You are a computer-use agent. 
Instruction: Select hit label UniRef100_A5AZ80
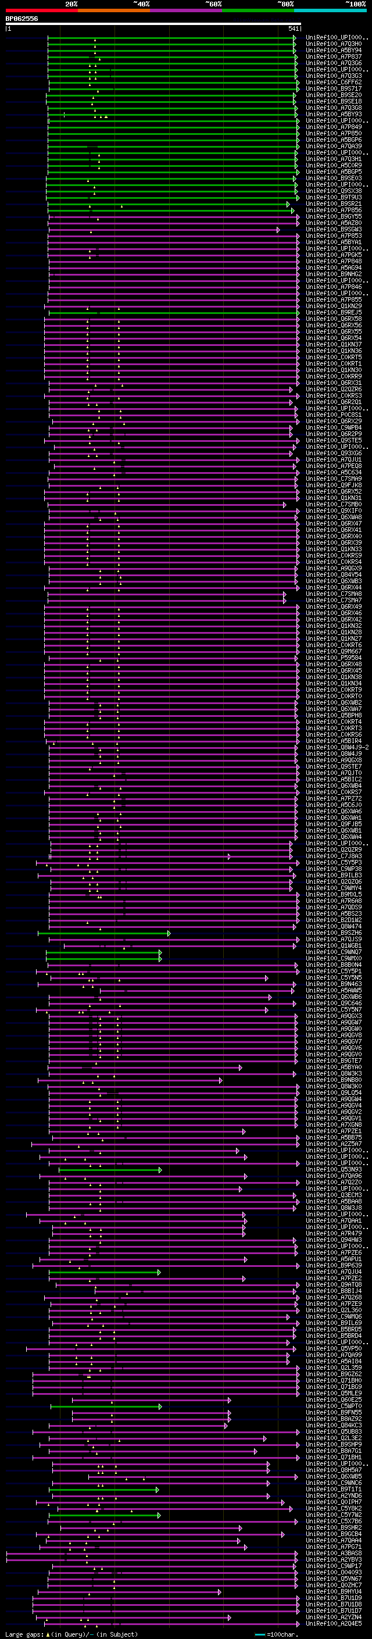tap(334, 223)
